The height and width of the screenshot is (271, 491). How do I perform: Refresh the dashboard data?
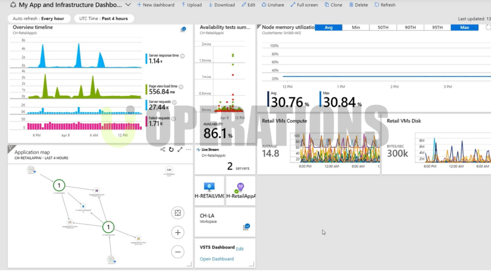click(385, 5)
